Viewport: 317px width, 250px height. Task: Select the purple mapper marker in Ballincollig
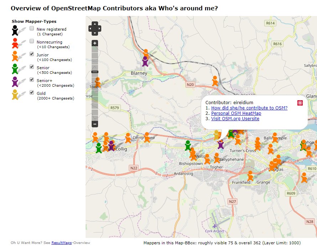(x=111, y=146)
